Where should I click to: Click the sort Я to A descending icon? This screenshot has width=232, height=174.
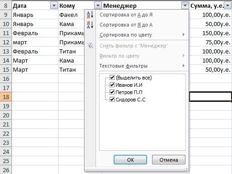pos(90,25)
